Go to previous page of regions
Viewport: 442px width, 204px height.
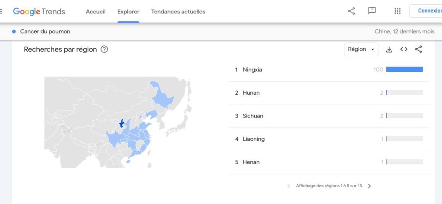[289, 186]
